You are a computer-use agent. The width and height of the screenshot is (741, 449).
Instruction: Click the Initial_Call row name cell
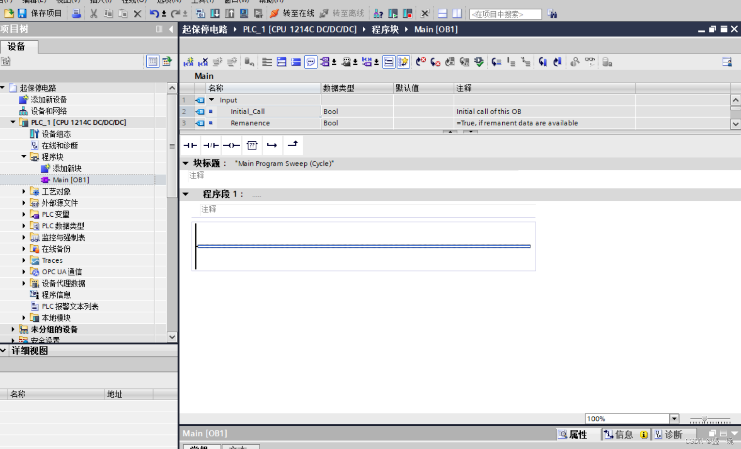pyautogui.click(x=263, y=111)
